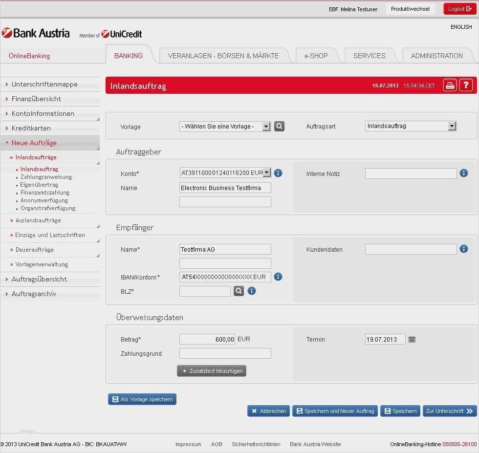Open the ADMINISTRATION tab
479x453 pixels.
pyautogui.click(x=436, y=56)
